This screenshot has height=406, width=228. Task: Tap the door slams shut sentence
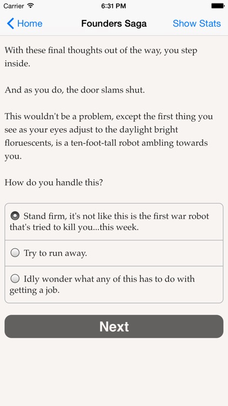click(75, 90)
